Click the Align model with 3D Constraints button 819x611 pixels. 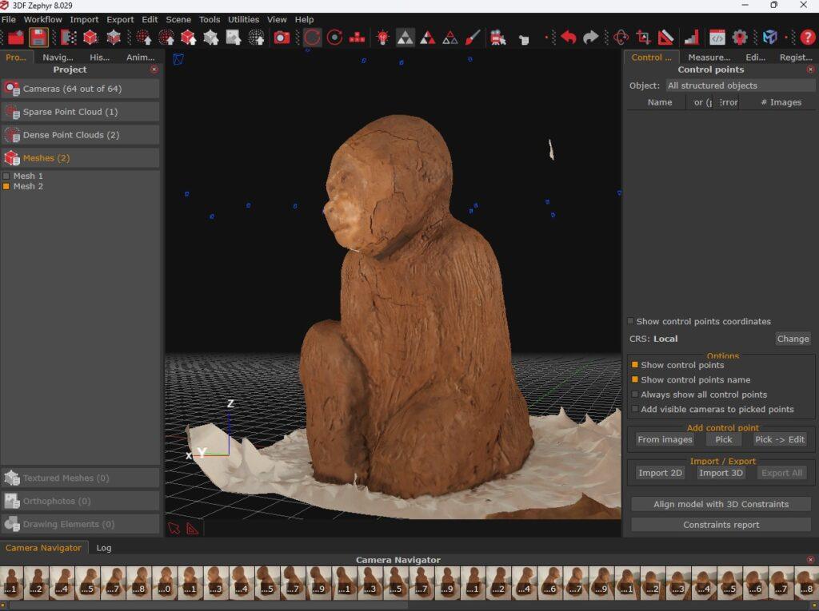[721, 504]
